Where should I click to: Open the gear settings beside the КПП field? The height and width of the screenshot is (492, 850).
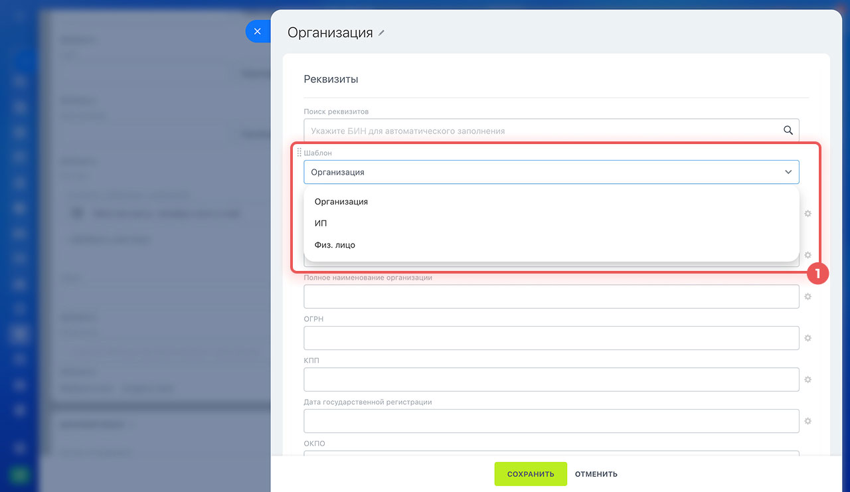click(808, 380)
